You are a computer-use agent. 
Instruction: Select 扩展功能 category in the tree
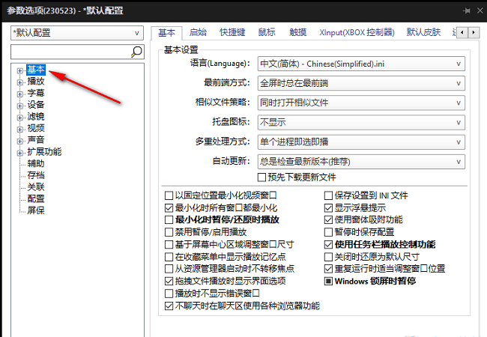pyautogui.click(x=44, y=152)
